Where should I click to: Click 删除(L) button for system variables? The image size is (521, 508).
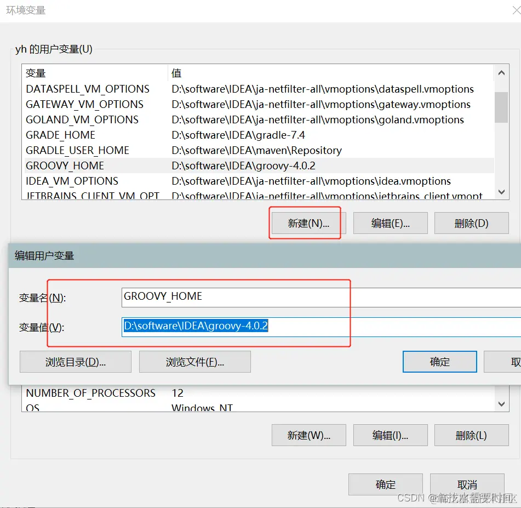pyautogui.click(x=472, y=435)
